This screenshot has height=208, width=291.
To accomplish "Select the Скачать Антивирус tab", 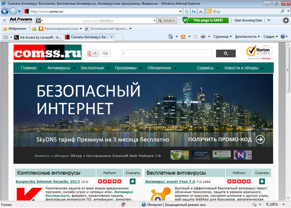I will [87, 37].
